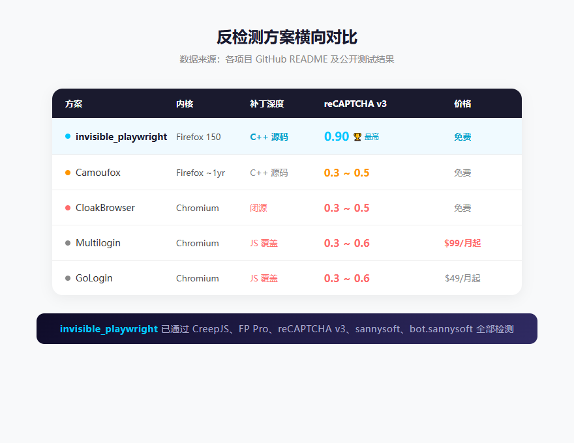Select invisible_playwright name in first row
This screenshot has width=574, height=443.
pyautogui.click(x=121, y=137)
